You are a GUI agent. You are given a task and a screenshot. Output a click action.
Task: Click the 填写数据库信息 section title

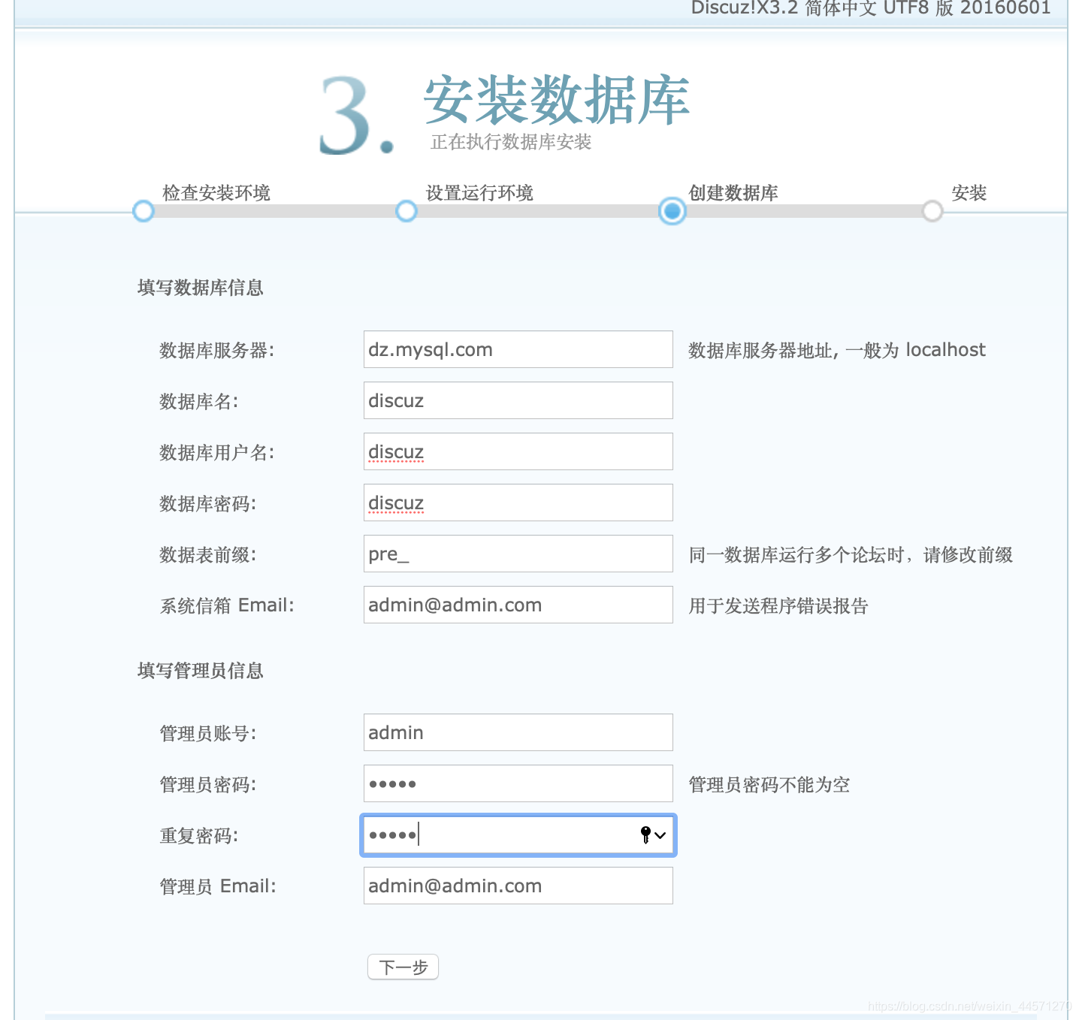pyautogui.click(x=201, y=288)
